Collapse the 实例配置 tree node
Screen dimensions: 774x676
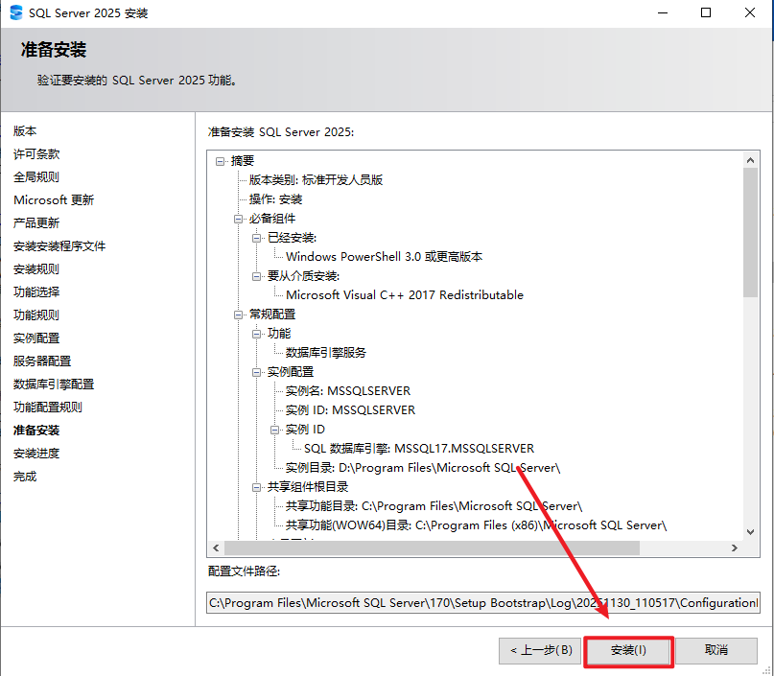pos(257,372)
